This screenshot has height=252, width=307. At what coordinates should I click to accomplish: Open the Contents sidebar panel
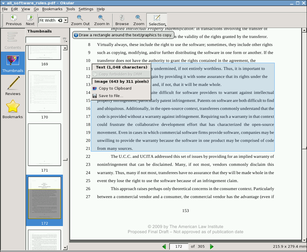coord(13,40)
